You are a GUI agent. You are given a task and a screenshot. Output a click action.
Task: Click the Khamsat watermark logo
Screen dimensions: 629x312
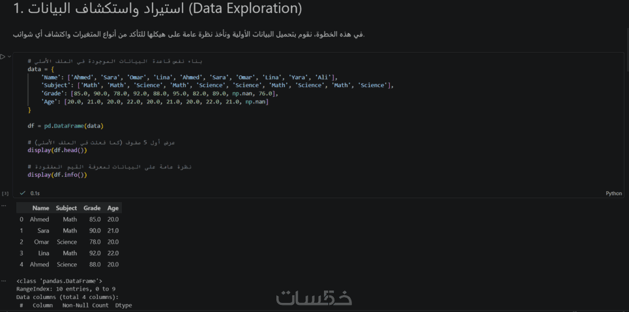[x=314, y=298]
